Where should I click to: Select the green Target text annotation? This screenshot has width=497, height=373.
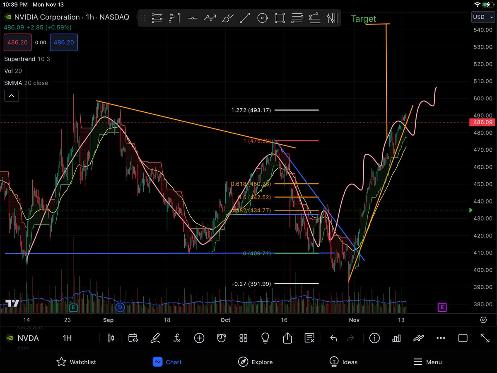pos(364,19)
